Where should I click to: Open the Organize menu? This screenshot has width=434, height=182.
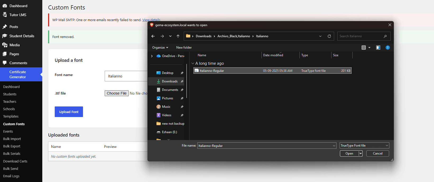(160, 48)
